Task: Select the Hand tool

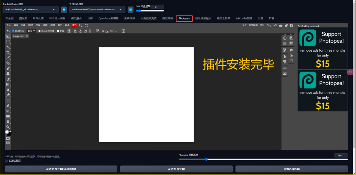Action: click(x=8, y=122)
